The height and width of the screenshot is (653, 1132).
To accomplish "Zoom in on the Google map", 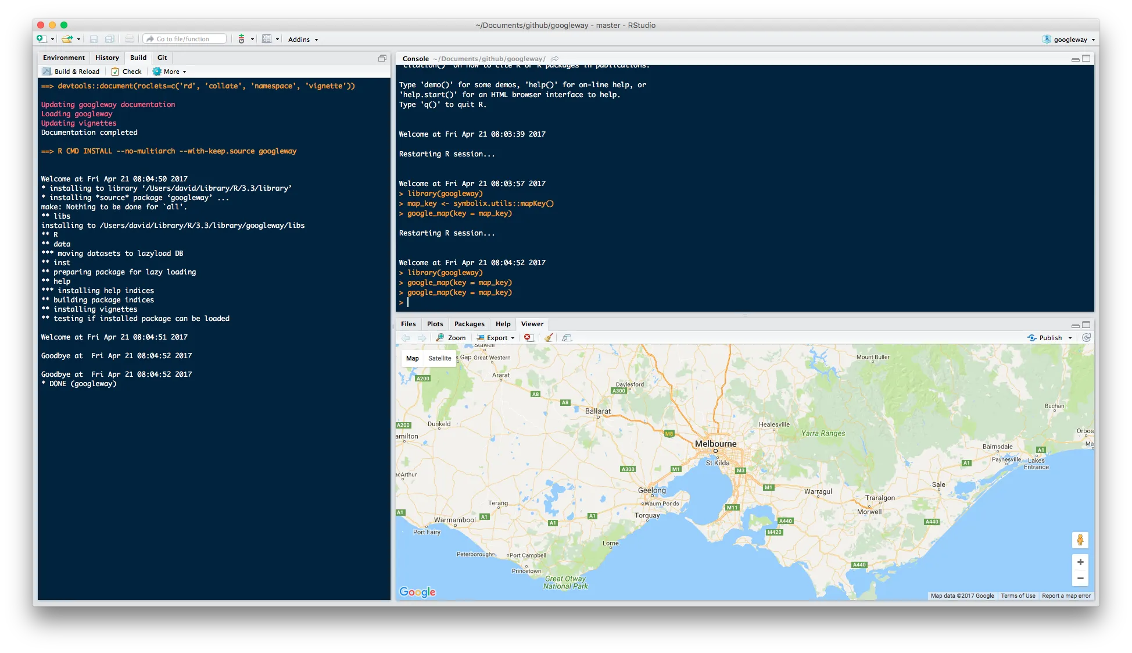I will pos(1080,562).
